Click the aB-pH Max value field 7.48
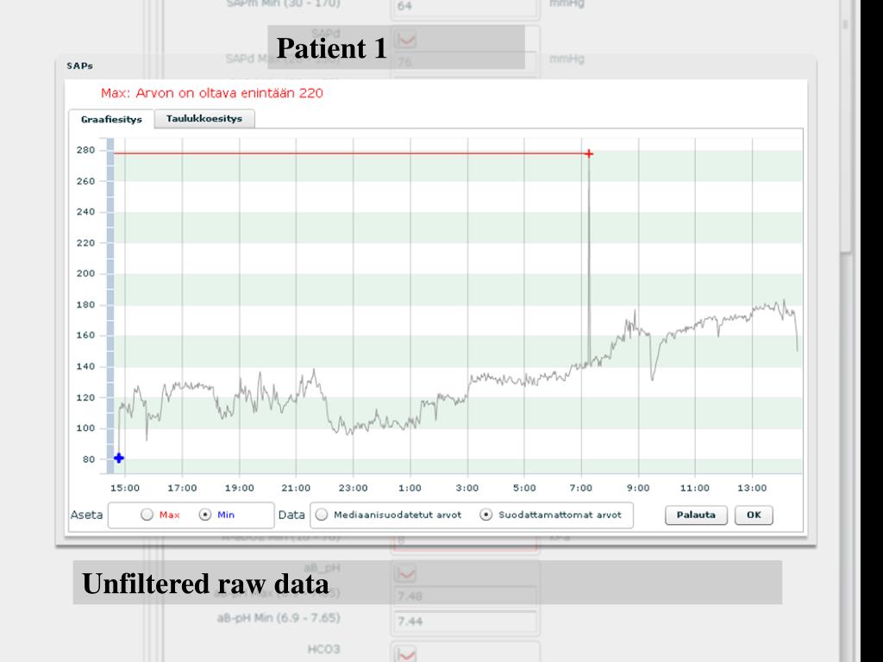Image resolution: width=883 pixels, height=662 pixels. (465, 596)
